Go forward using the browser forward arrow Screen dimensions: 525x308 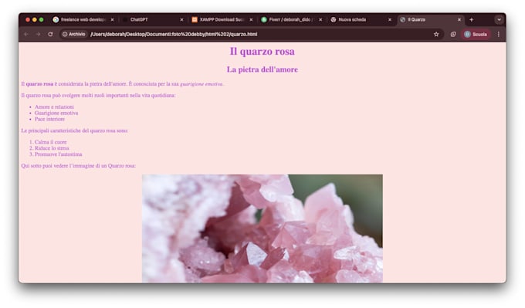[x=38, y=34]
